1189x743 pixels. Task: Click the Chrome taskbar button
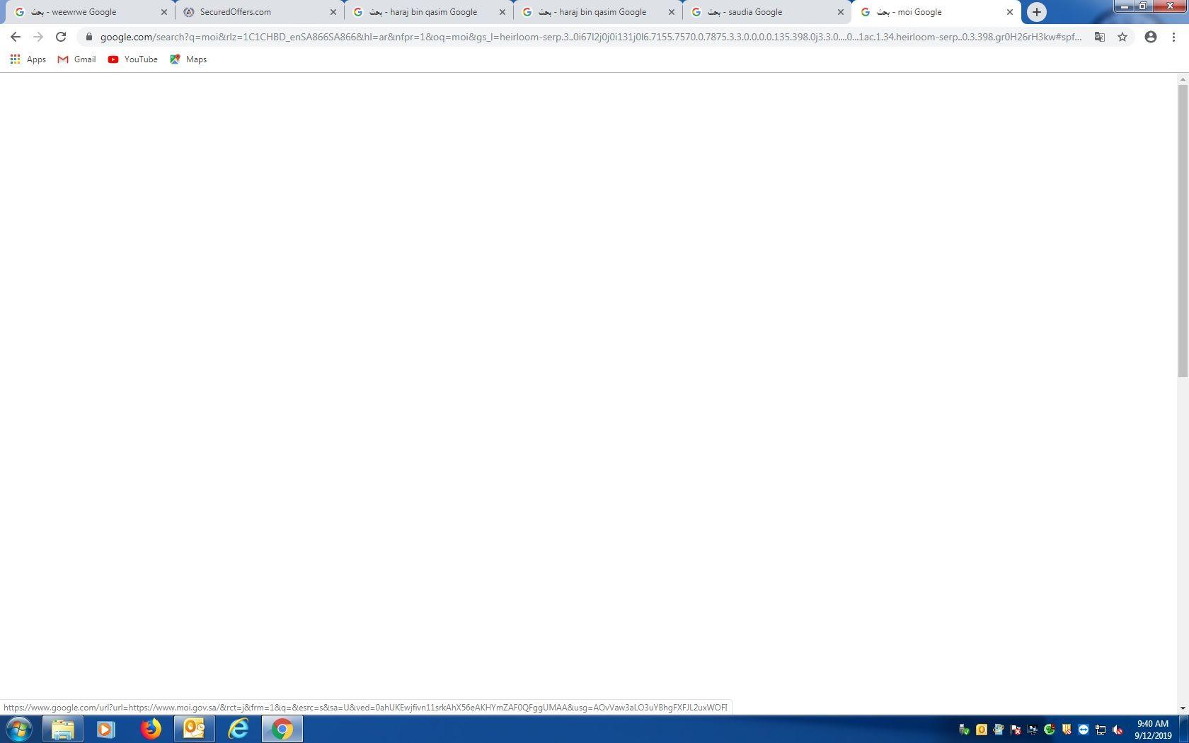(x=282, y=729)
